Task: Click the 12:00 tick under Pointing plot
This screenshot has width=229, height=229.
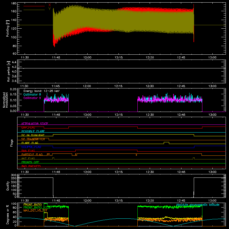Action: [87, 58]
